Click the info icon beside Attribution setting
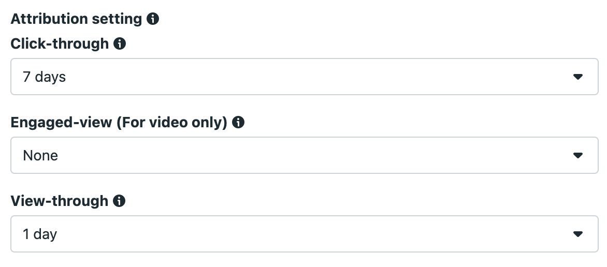The width and height of the screenshot is (607, 267). pos(152,19)
